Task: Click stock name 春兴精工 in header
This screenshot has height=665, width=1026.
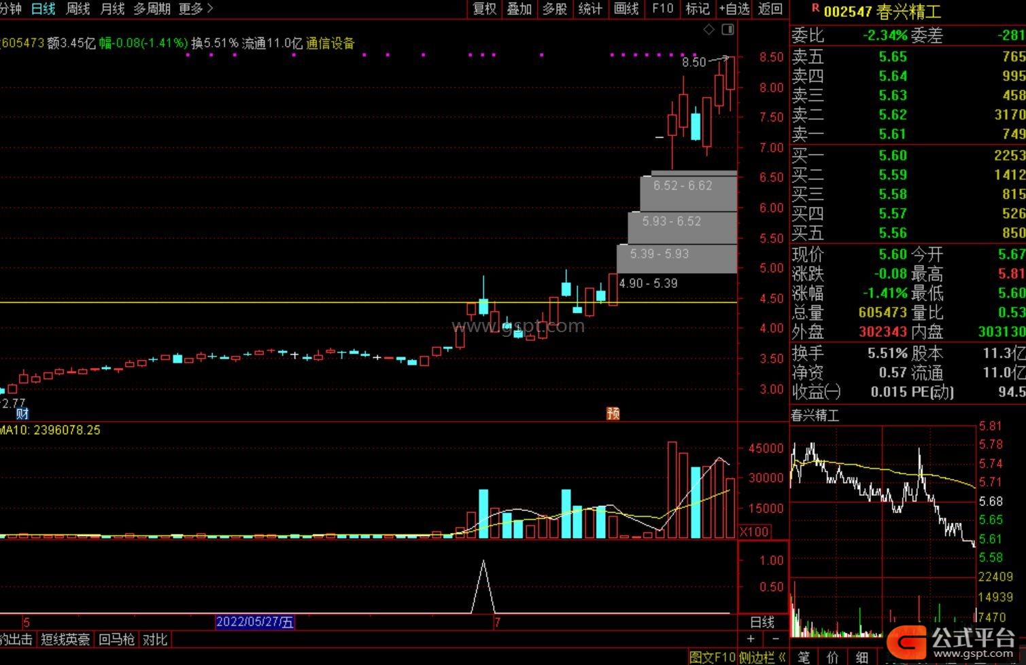Action: pos(909,12)
